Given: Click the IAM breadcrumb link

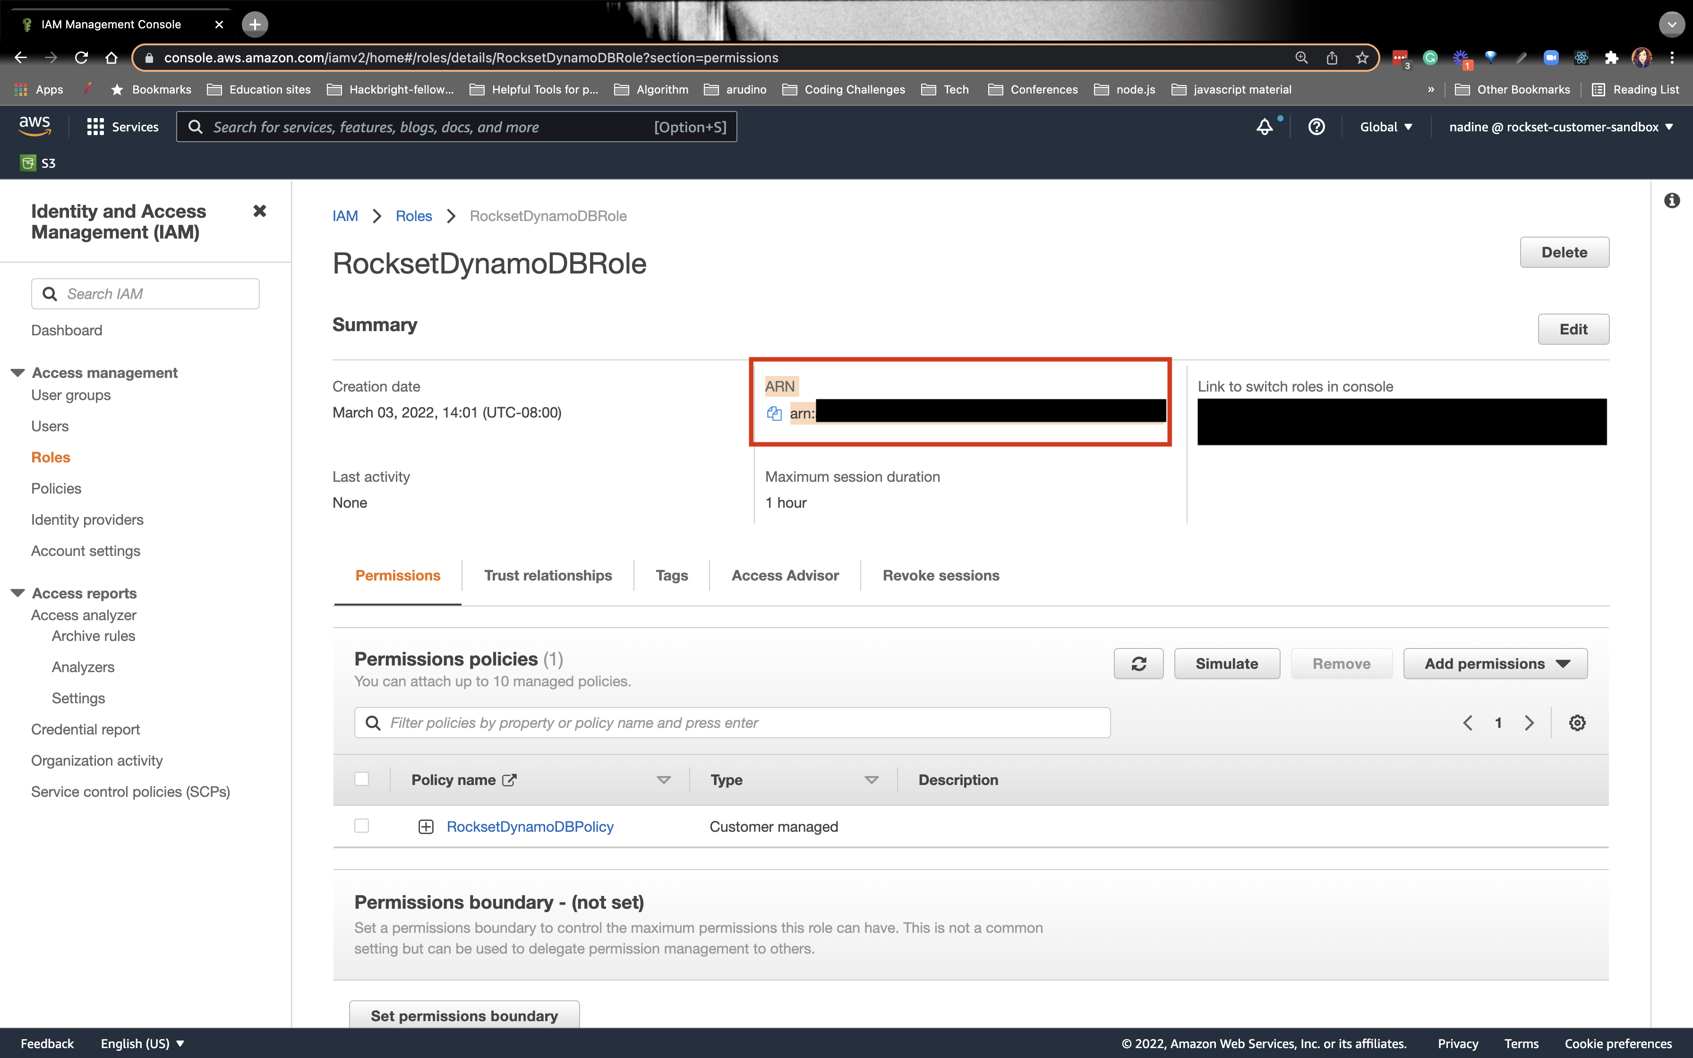Looking at the screenshot, I should coord(345,215).
